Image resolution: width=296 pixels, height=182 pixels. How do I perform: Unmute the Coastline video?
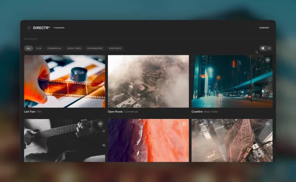pos(268,60)
